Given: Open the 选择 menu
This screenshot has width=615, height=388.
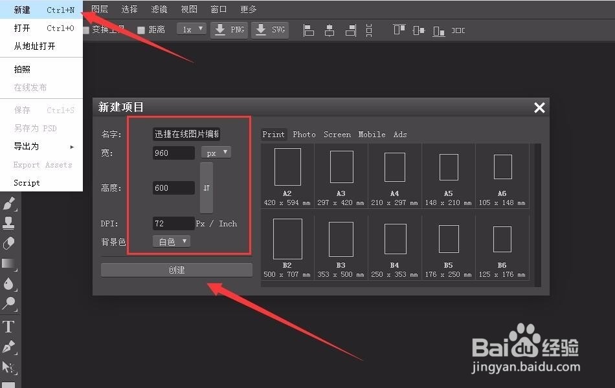Looking at the screenshot, I should tap(129, 9).
